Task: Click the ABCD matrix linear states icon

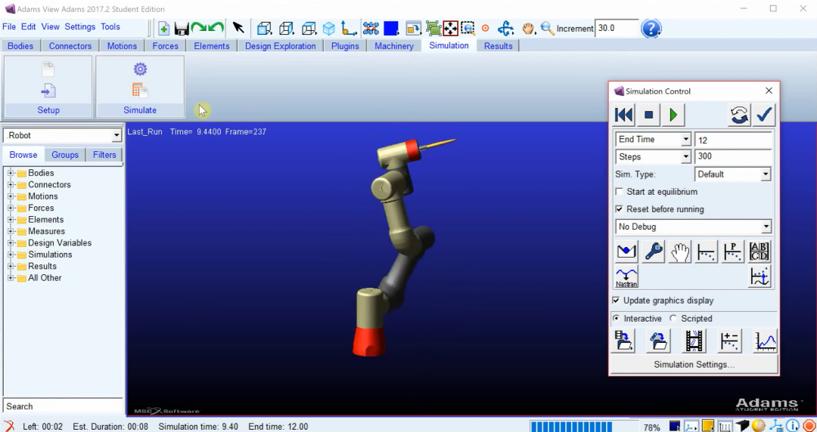Action: (x=760, y=252)
